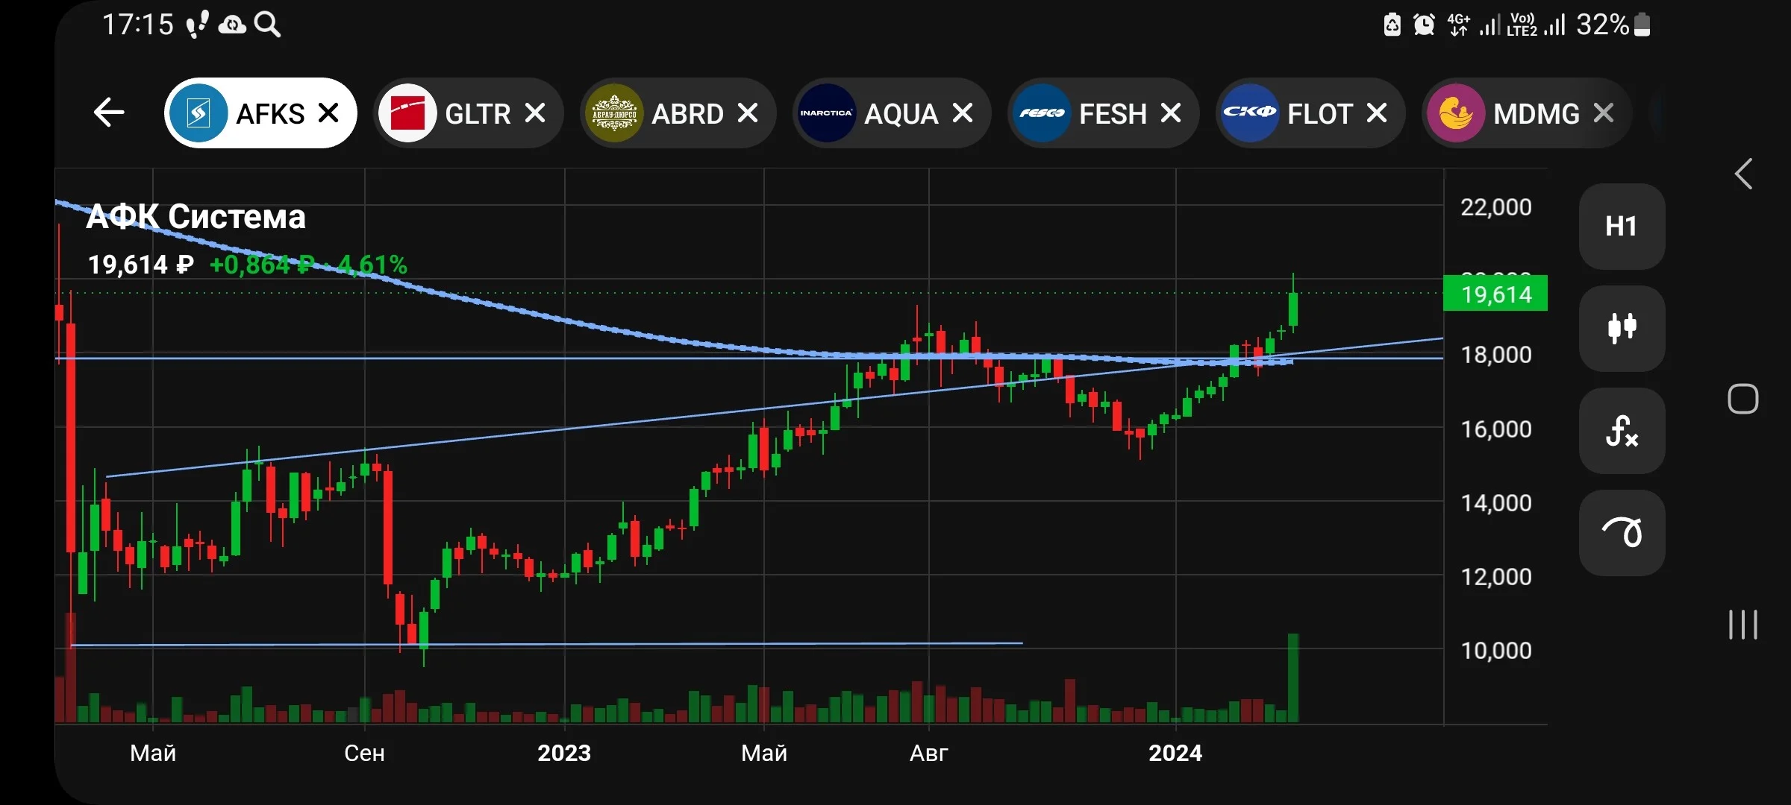Image resolution: width=1791 pixels, height=805 pixels.
Task: Open Android recent apps button
Action: click(x=1743, y=625)
